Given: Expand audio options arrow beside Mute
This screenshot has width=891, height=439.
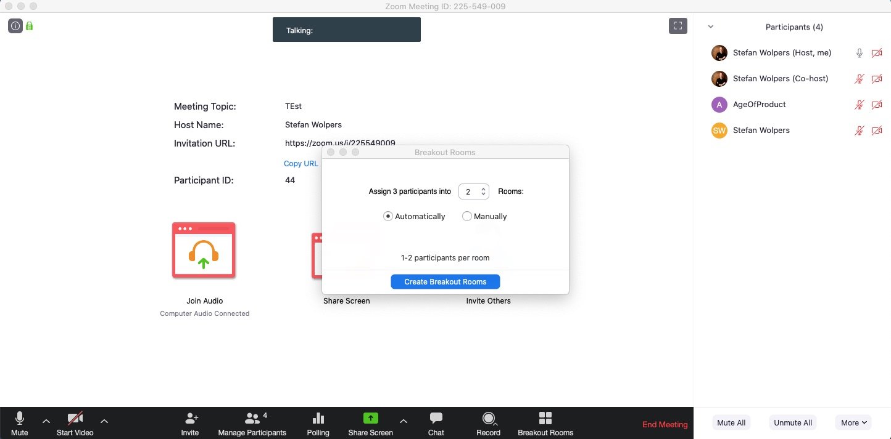Looking at the screenshot, I should click(46, 421).
